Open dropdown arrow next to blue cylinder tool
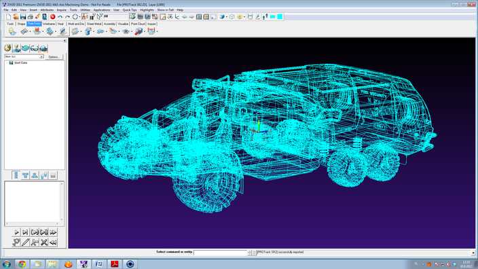 (x=94, y=31)
